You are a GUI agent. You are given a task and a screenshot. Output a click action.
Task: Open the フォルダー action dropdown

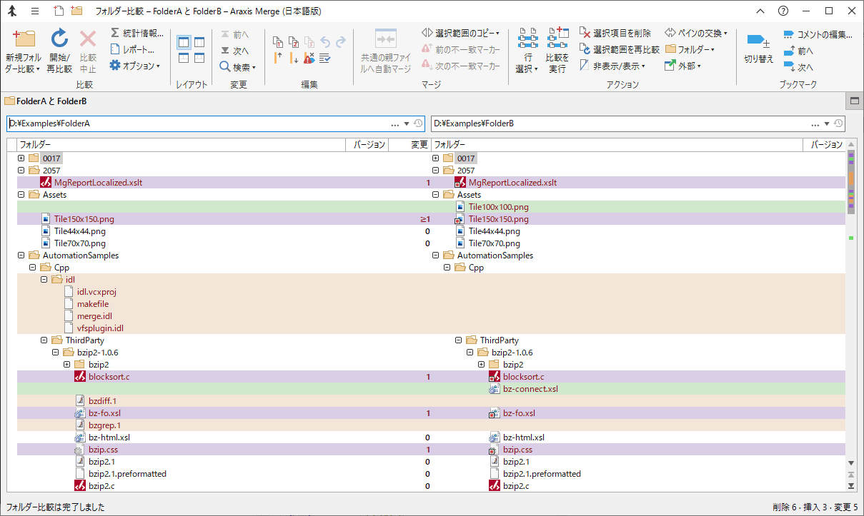[x=690, y=49]
